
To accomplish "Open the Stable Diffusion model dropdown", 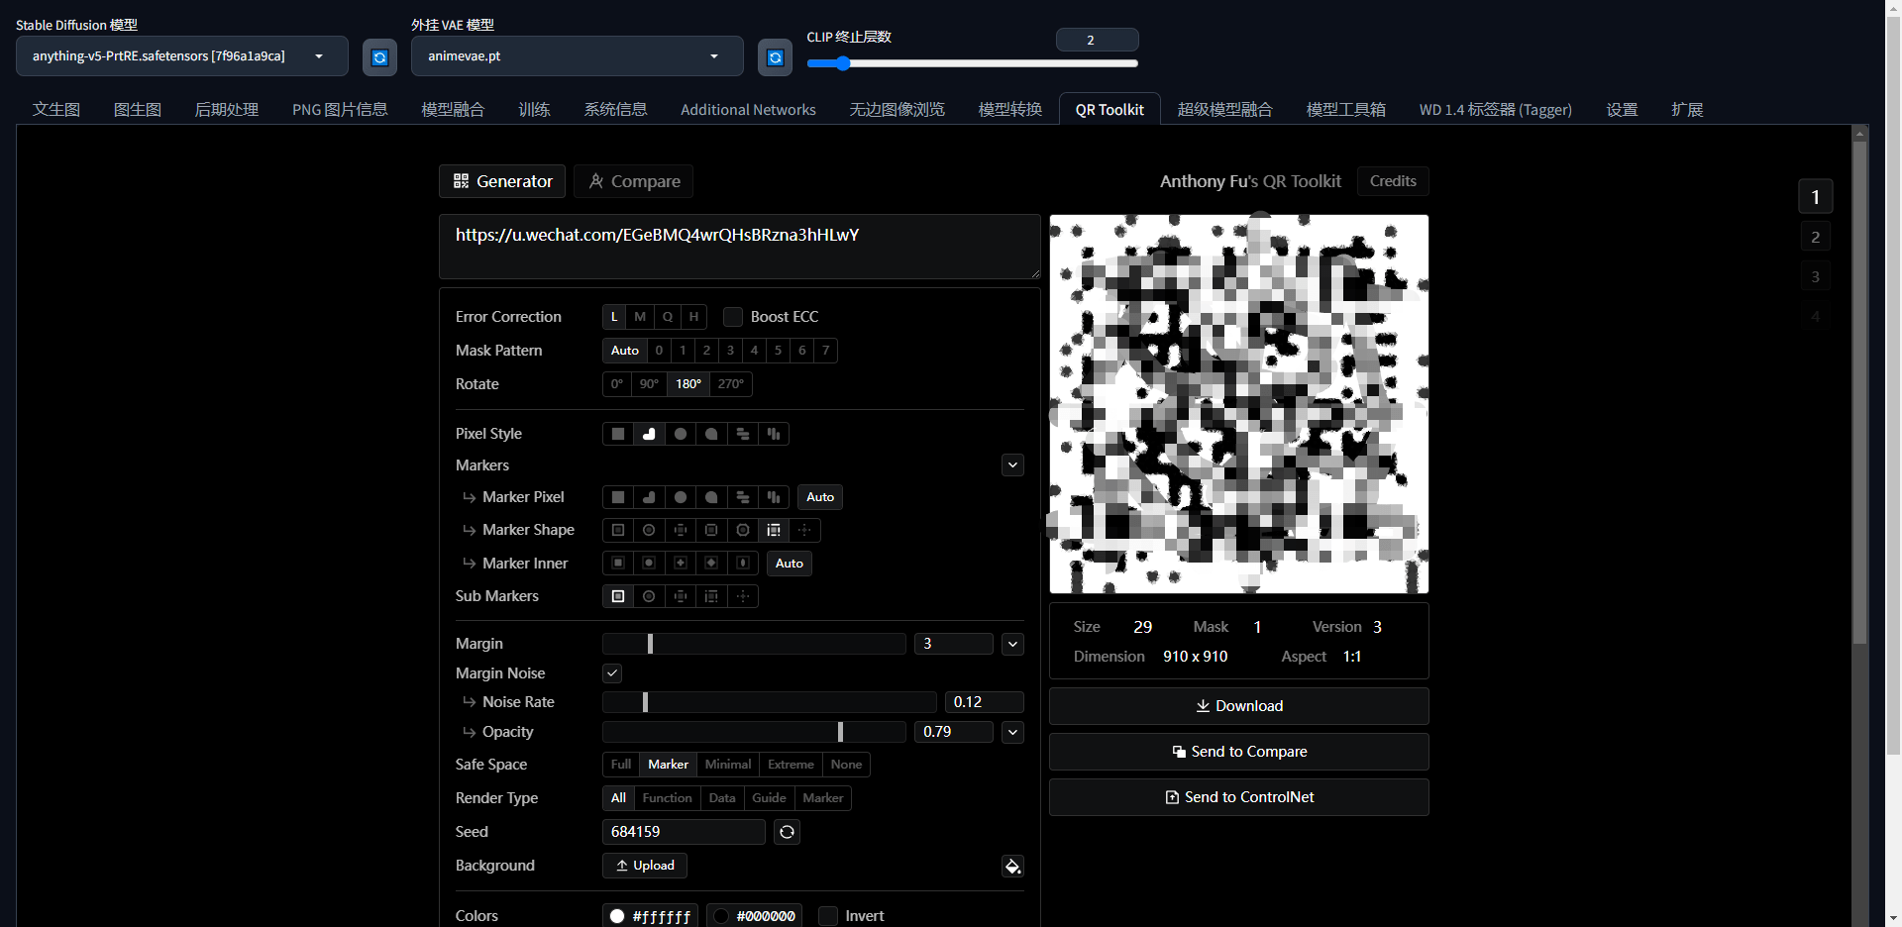I will 182,56.
